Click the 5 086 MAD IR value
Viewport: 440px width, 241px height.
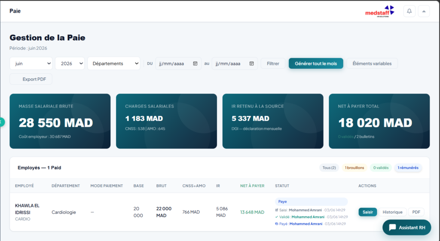pyautogui.click(x=222, y=212)
